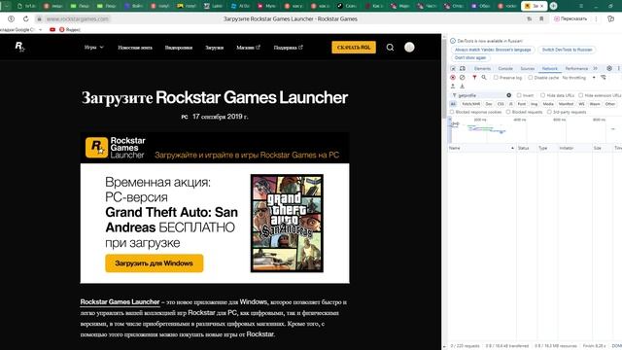Toggle the red filter funnel icon
622x350 pixels.
[x=474, y=78]
